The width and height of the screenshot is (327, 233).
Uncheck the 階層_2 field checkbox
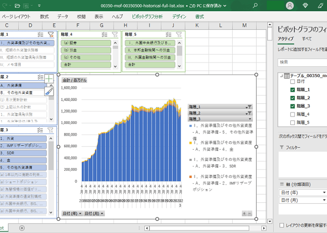[x=293, y=98]
